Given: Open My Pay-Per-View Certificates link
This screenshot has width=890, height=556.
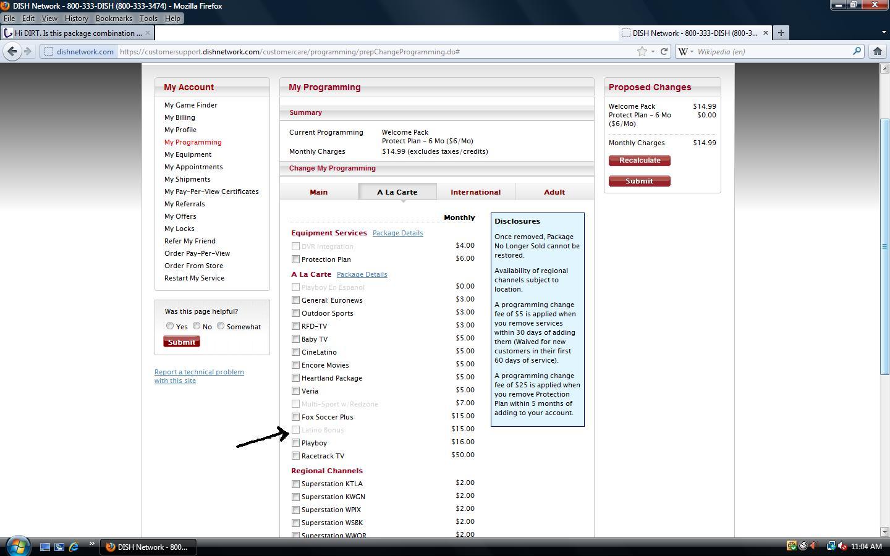Looking at the screenshot, I should 211,192.
